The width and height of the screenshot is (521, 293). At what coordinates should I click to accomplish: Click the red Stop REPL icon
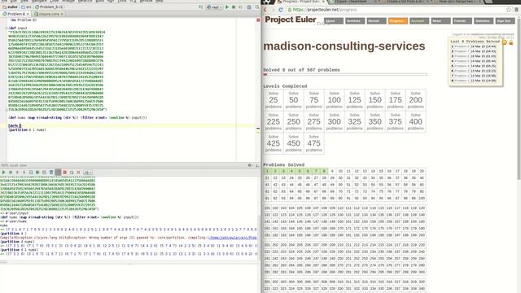pyautogui.click(x=65, y=173)
